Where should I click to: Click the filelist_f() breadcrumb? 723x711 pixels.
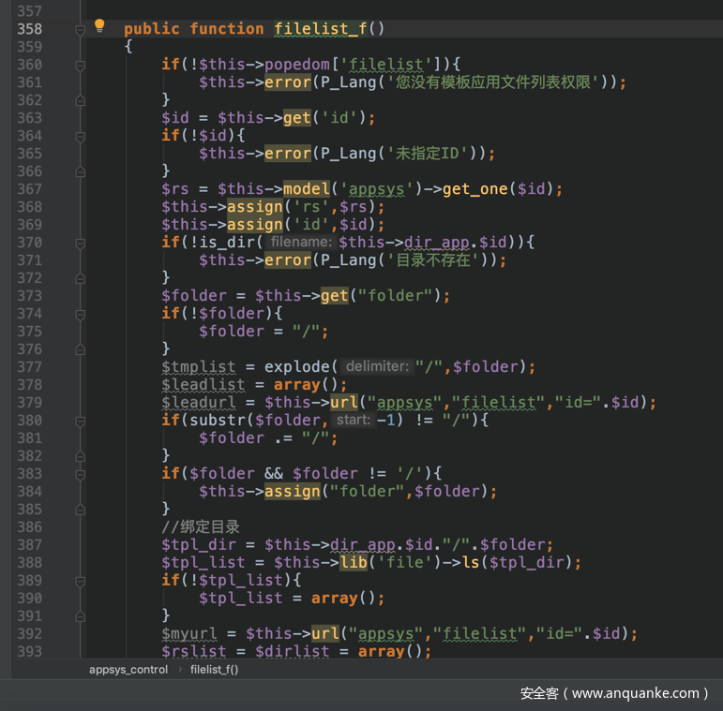(x=214, y=670)
